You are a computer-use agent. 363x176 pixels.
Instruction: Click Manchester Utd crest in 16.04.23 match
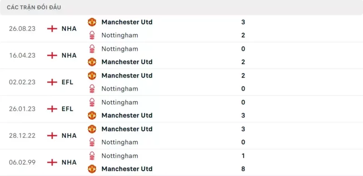coord(92,62)
